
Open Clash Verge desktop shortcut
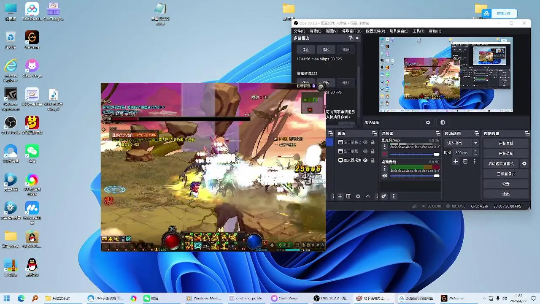coord(32,68)
